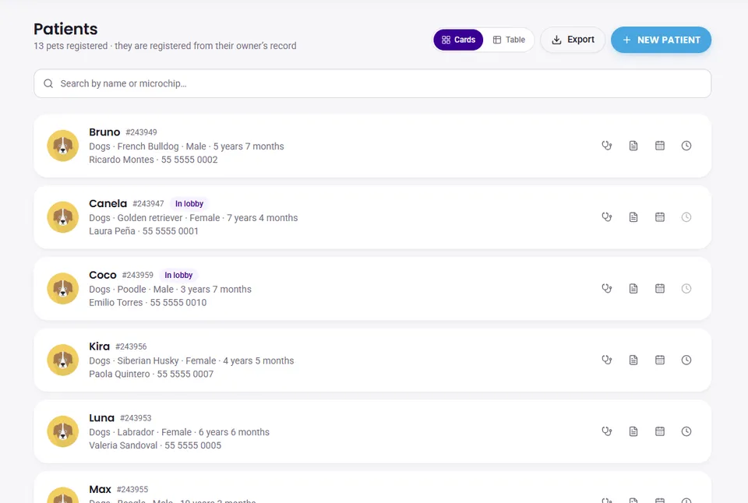Click Canela's dog avatar
The width and height of the screenshot is (748, 503).
[63, 217]
